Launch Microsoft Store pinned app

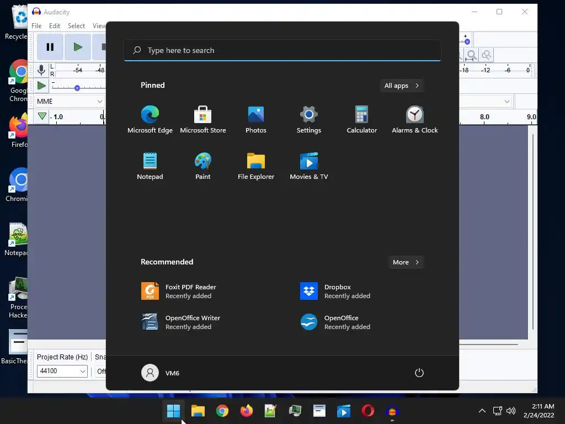pyautogui.click(x=203, y=119)
